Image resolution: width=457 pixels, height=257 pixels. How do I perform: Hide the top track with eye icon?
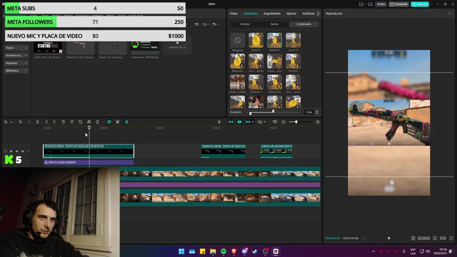coord(17,151)
